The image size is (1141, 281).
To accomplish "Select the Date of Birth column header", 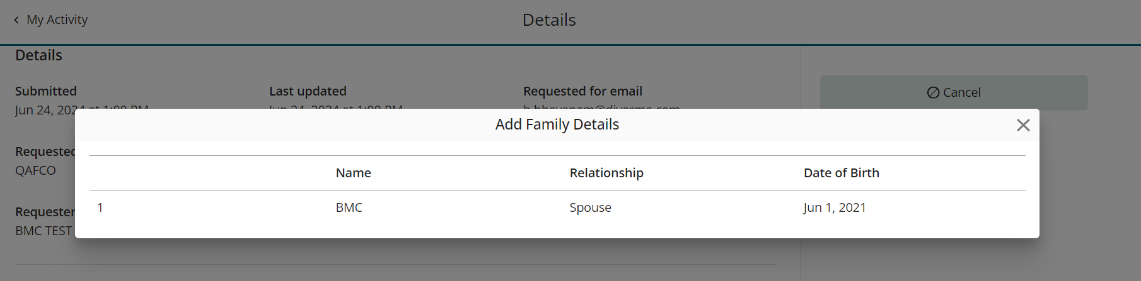I will 841,173.
